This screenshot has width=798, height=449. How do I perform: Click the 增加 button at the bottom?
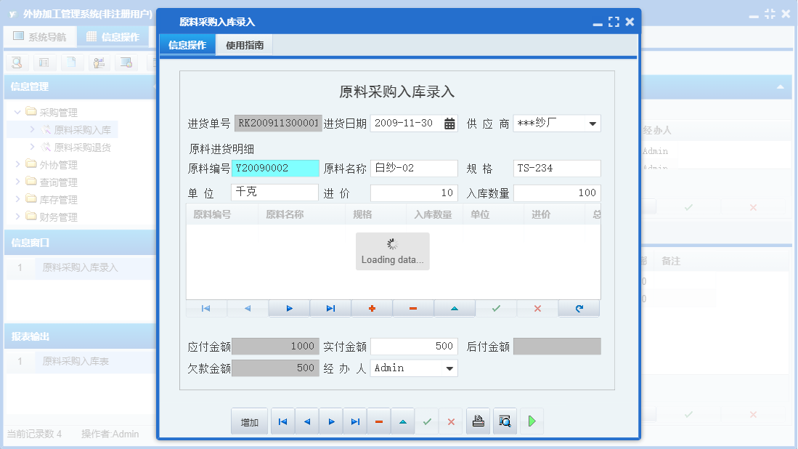pos(249,421)
